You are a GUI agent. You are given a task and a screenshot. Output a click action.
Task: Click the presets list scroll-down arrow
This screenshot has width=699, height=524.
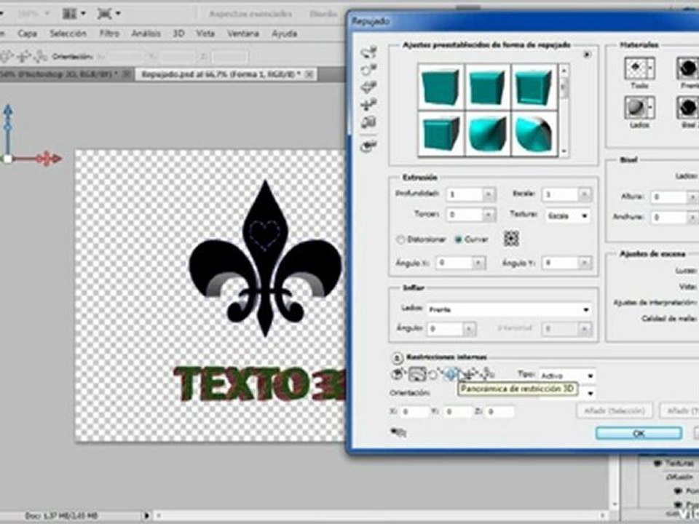(x=564, y=151)
